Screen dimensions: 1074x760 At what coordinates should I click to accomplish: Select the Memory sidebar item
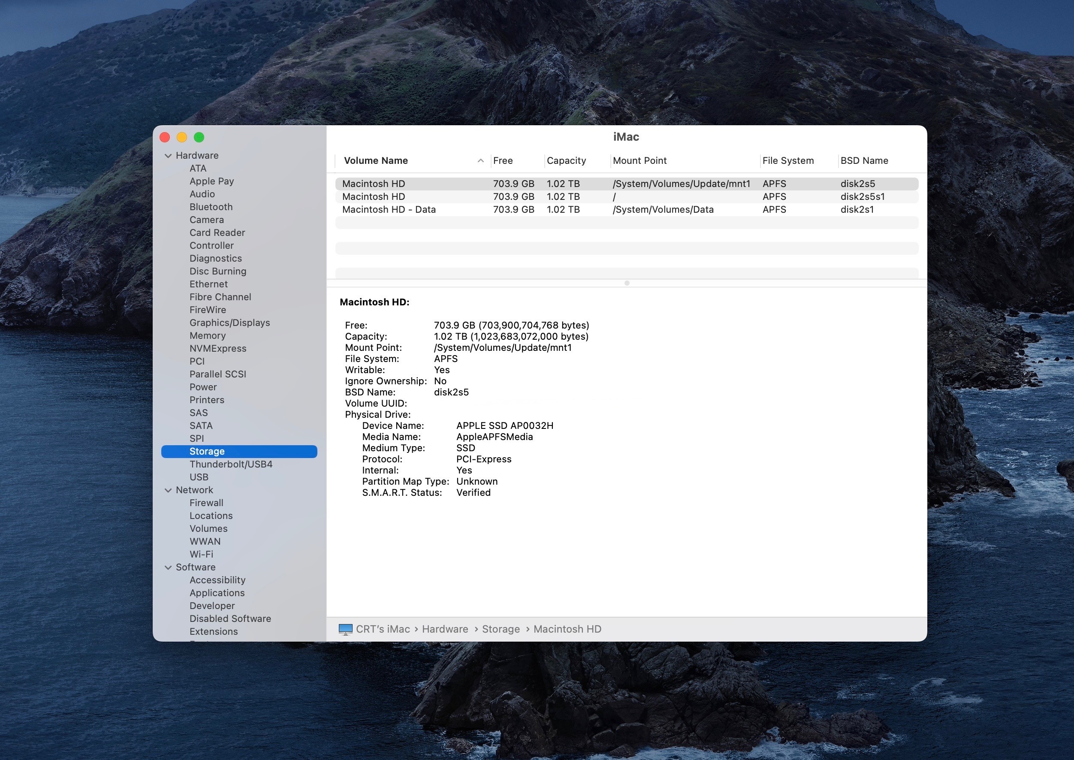click(x=207, y=335)
